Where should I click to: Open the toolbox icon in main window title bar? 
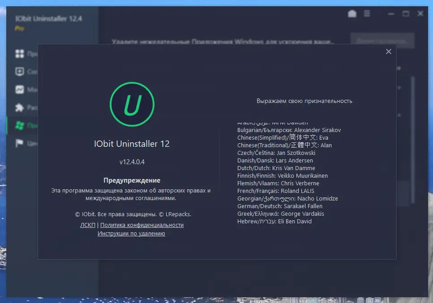352,13
